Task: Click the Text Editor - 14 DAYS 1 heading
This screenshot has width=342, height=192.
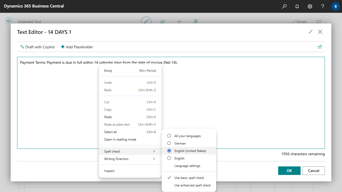Action: pos(44,32)
